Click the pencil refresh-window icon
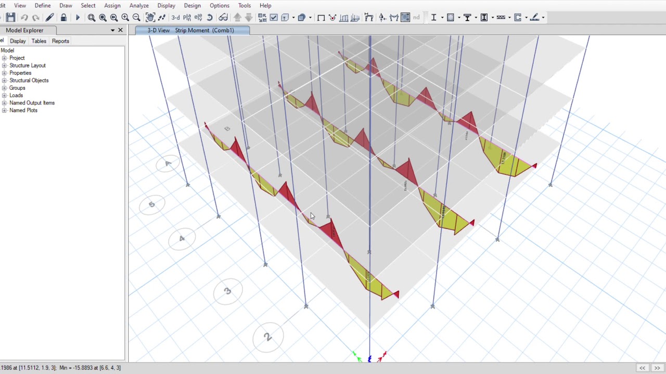The image size is (666, 374). click(x=50, y=17)
